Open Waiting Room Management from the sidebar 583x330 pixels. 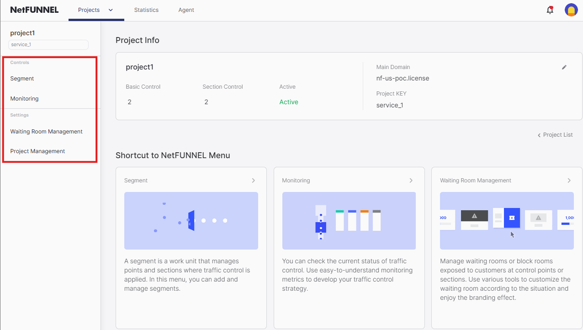click(x=46, y=131)
